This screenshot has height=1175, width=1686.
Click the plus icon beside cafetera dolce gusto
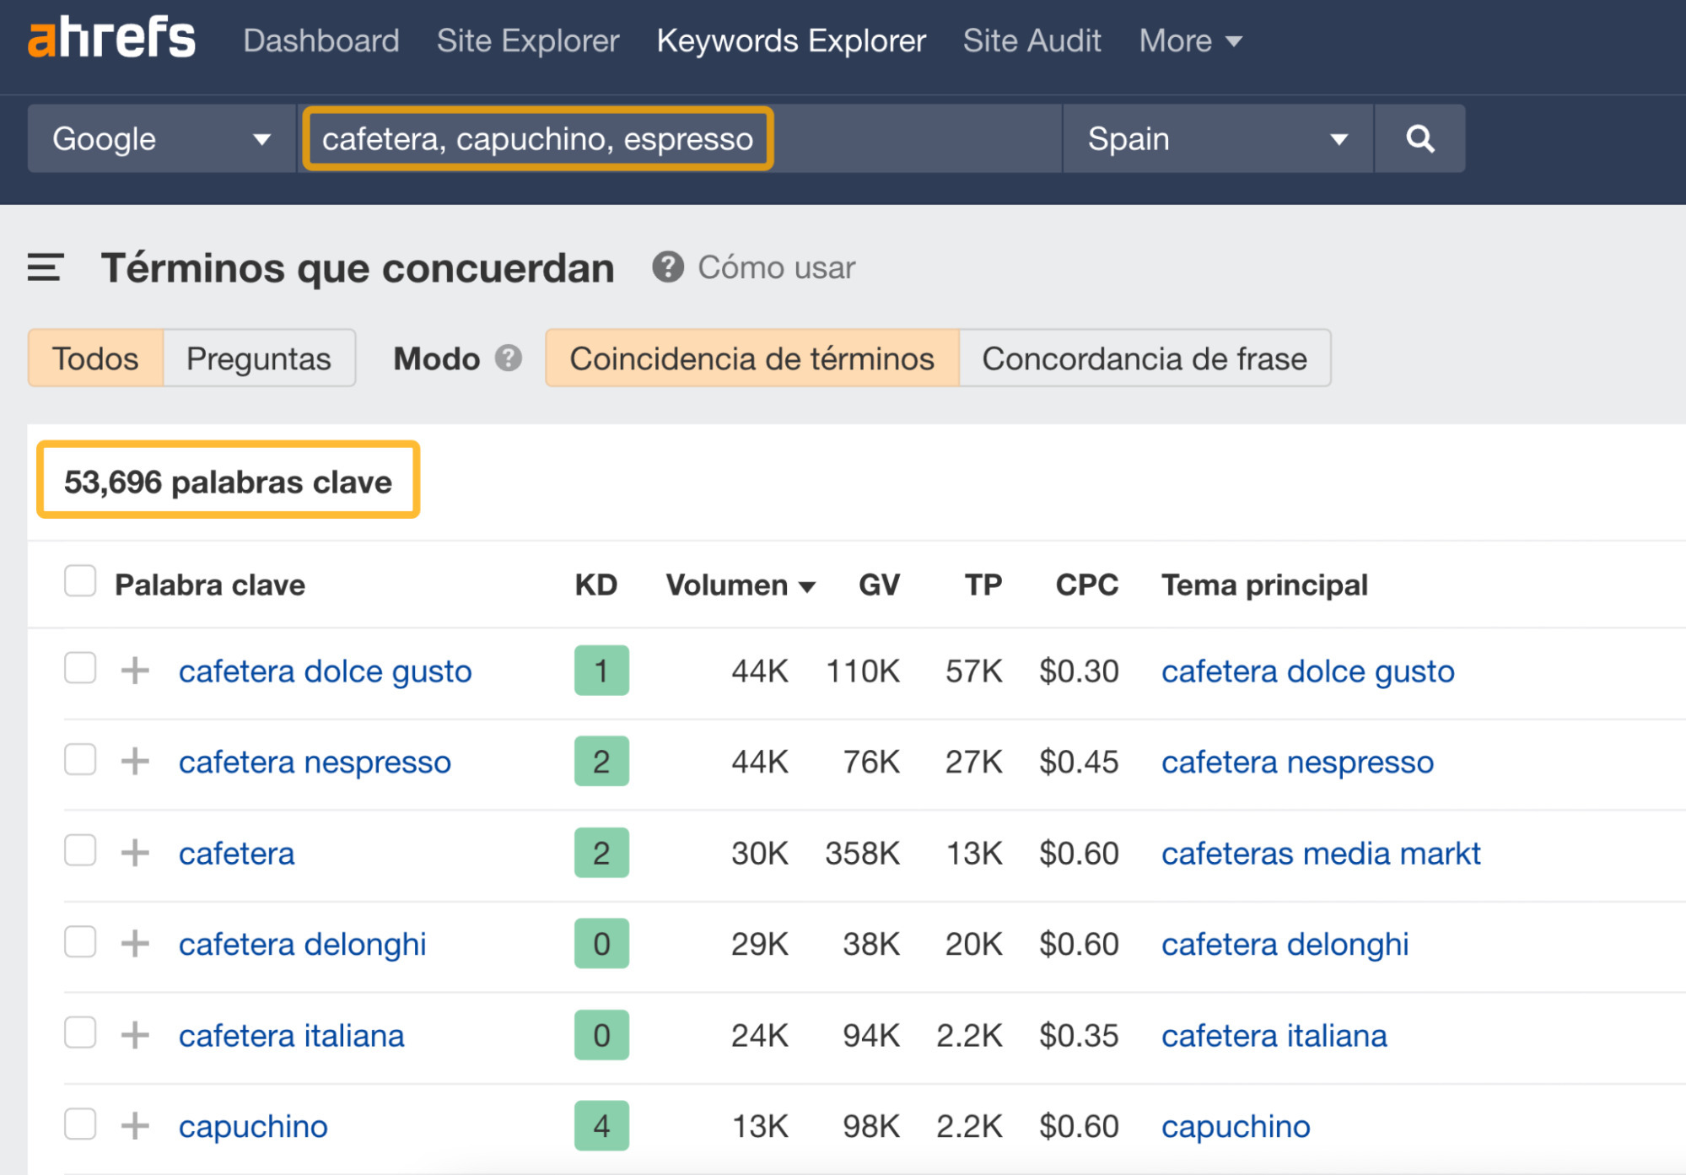click(133, 671)
